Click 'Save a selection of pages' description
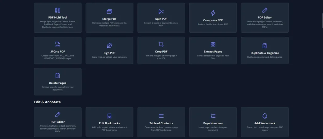 (213, 57)
